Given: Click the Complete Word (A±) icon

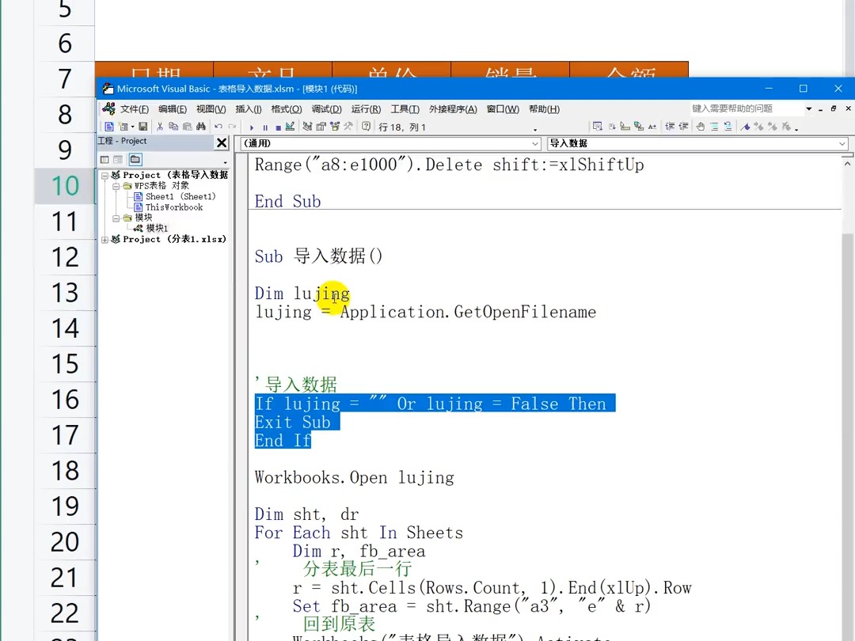Looking at the screenshot, I should 652,127.
